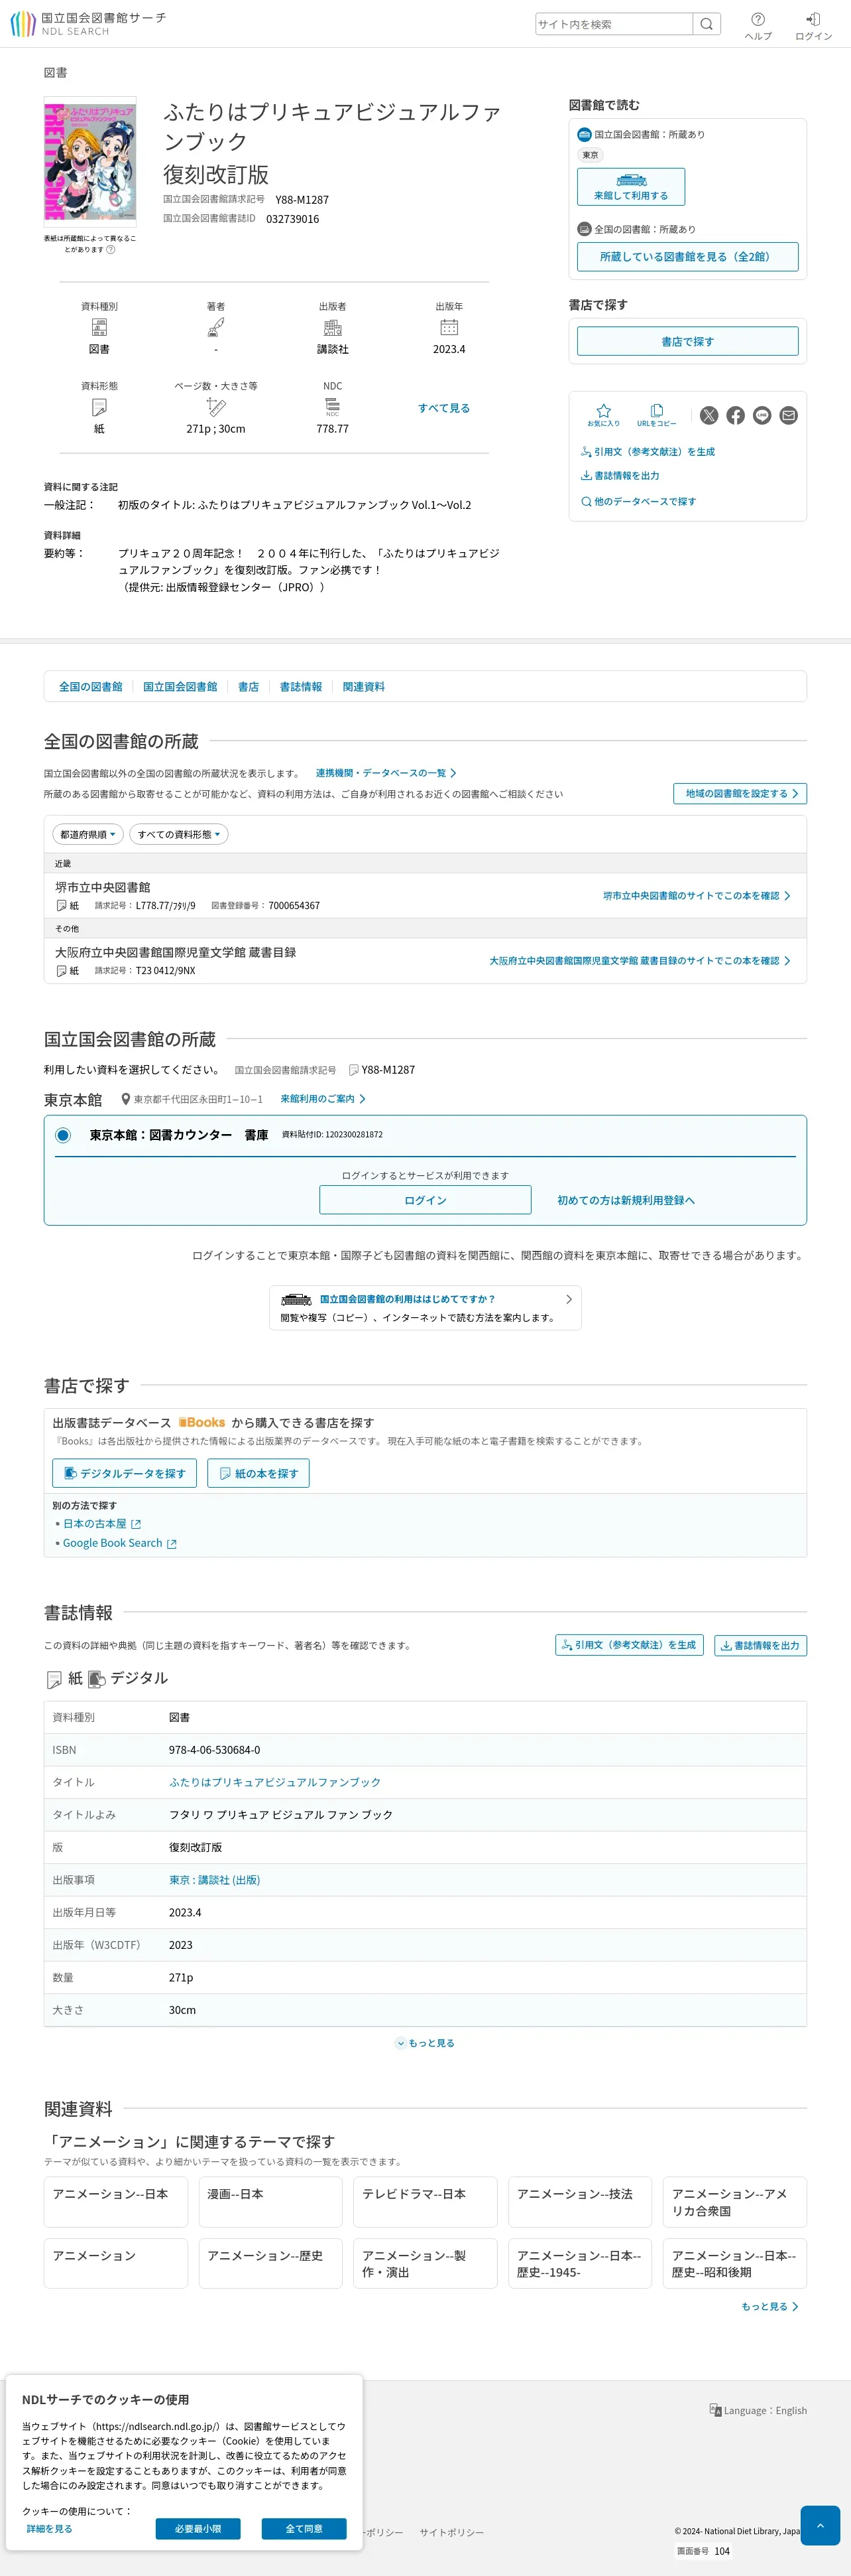Select 東京本館：図書カウンター radio button

pos(63,1135)
